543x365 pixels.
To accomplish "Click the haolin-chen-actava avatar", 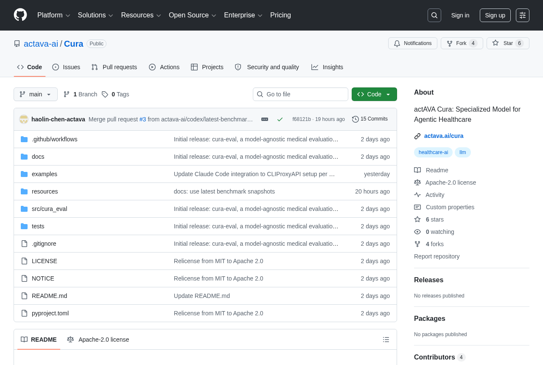I will tap(24, 119).
